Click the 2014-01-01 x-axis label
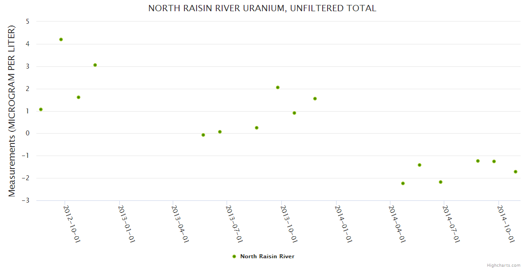Image resolution: width=525 pixels, height=269 pixels. point(343,224)
